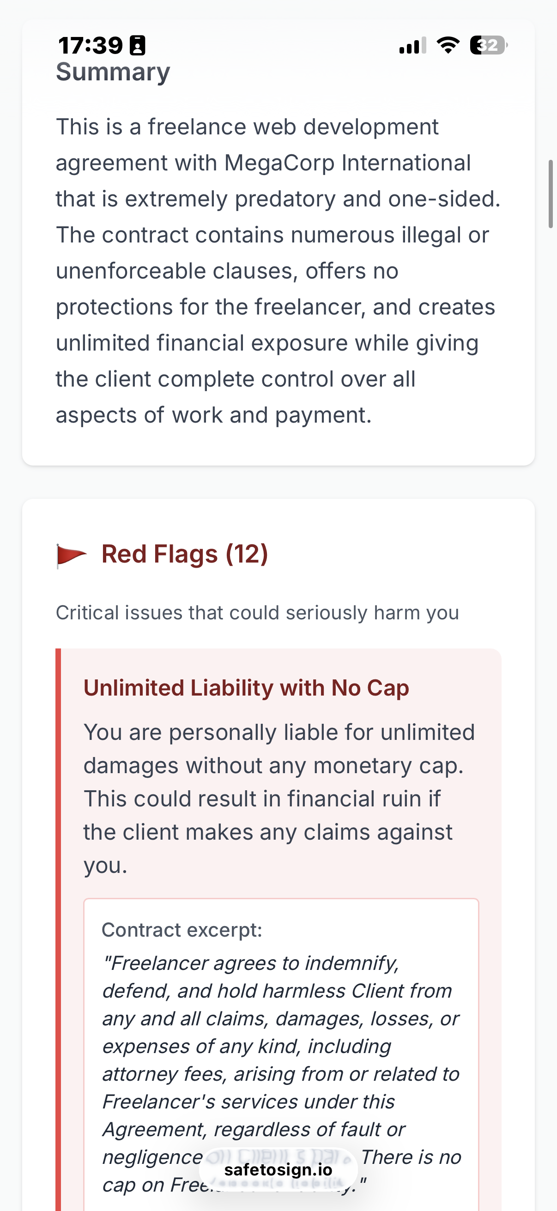Tap the "You are personally liable" description line

point(279,733)
